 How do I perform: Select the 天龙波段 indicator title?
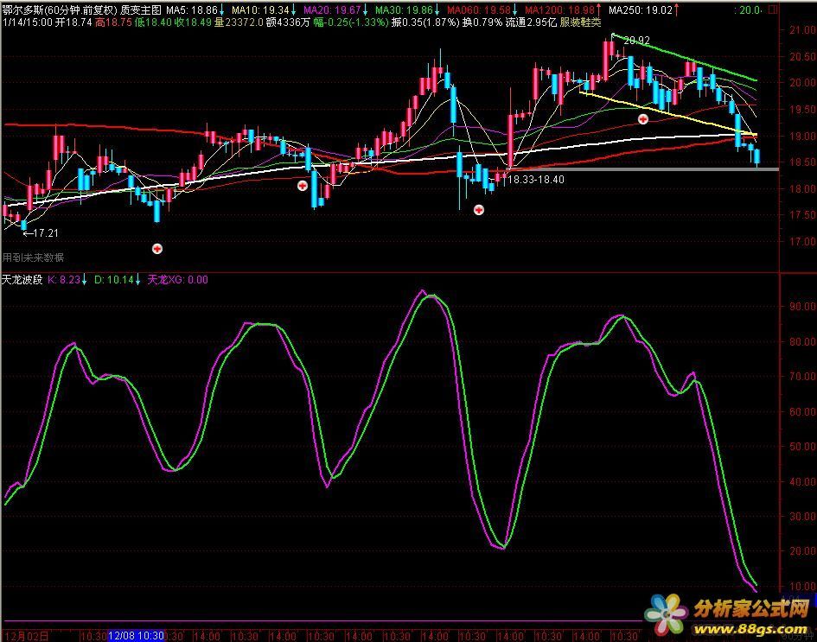pos(22,280)
